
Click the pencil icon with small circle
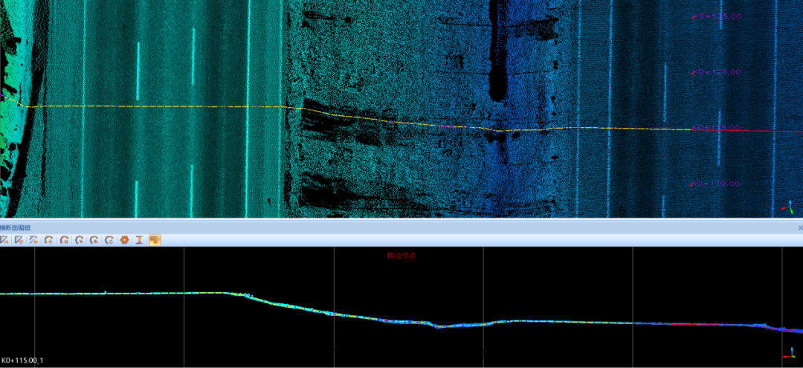[19, 240]
